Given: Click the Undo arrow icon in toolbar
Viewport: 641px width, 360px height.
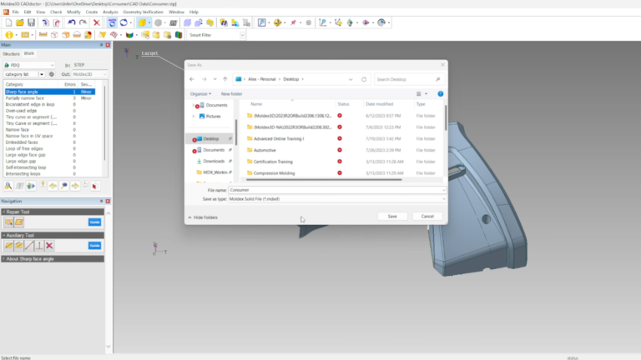Looking at the screenshot, I should pyautogui.click(x=72, y=22).
